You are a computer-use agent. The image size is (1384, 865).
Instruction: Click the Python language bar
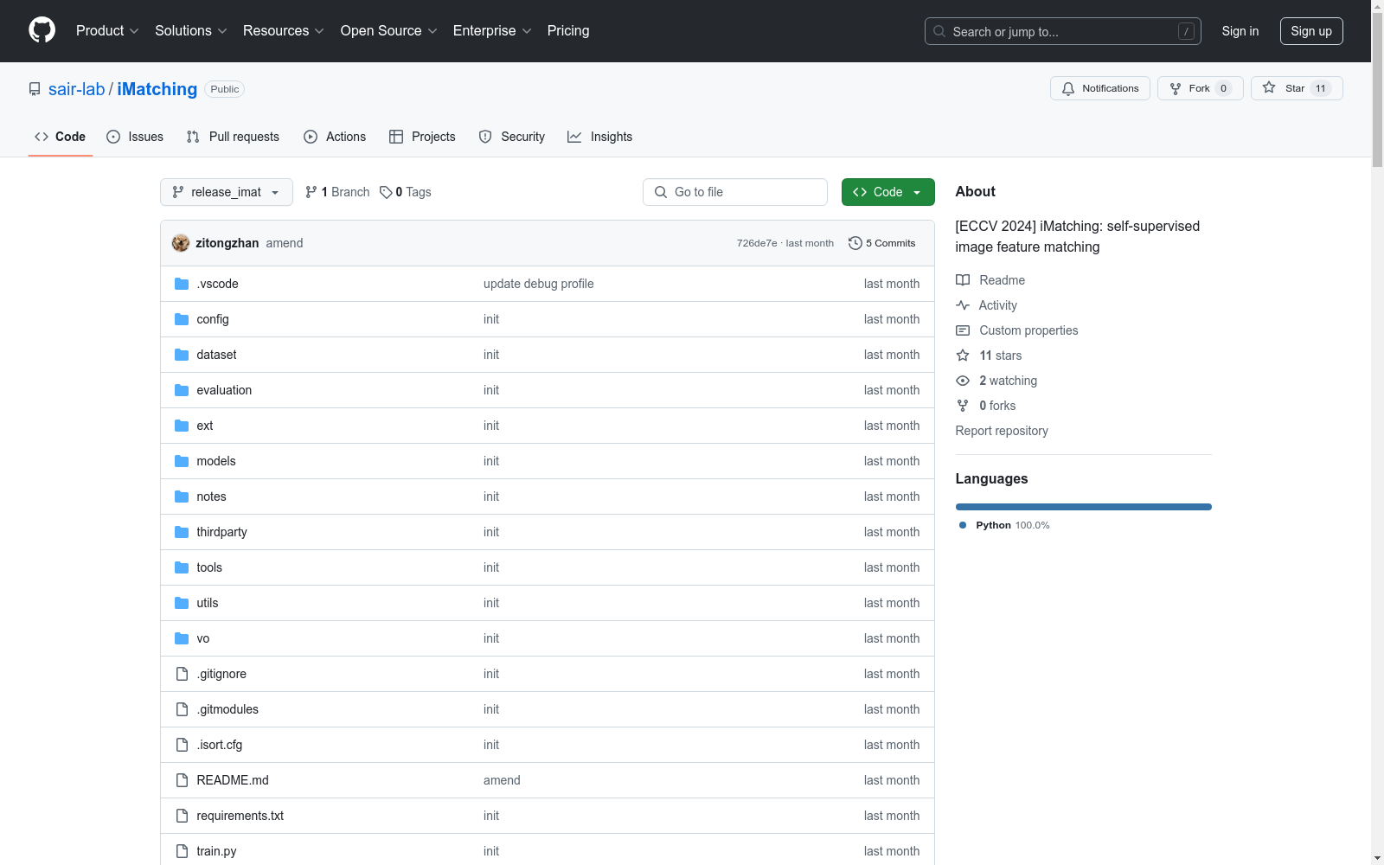[x=1084, y=507]
